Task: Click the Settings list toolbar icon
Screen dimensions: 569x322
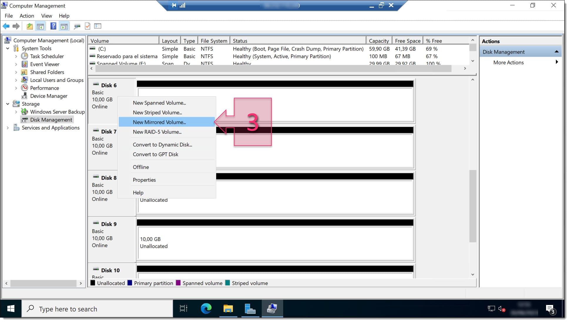Action: click(98, 26)
